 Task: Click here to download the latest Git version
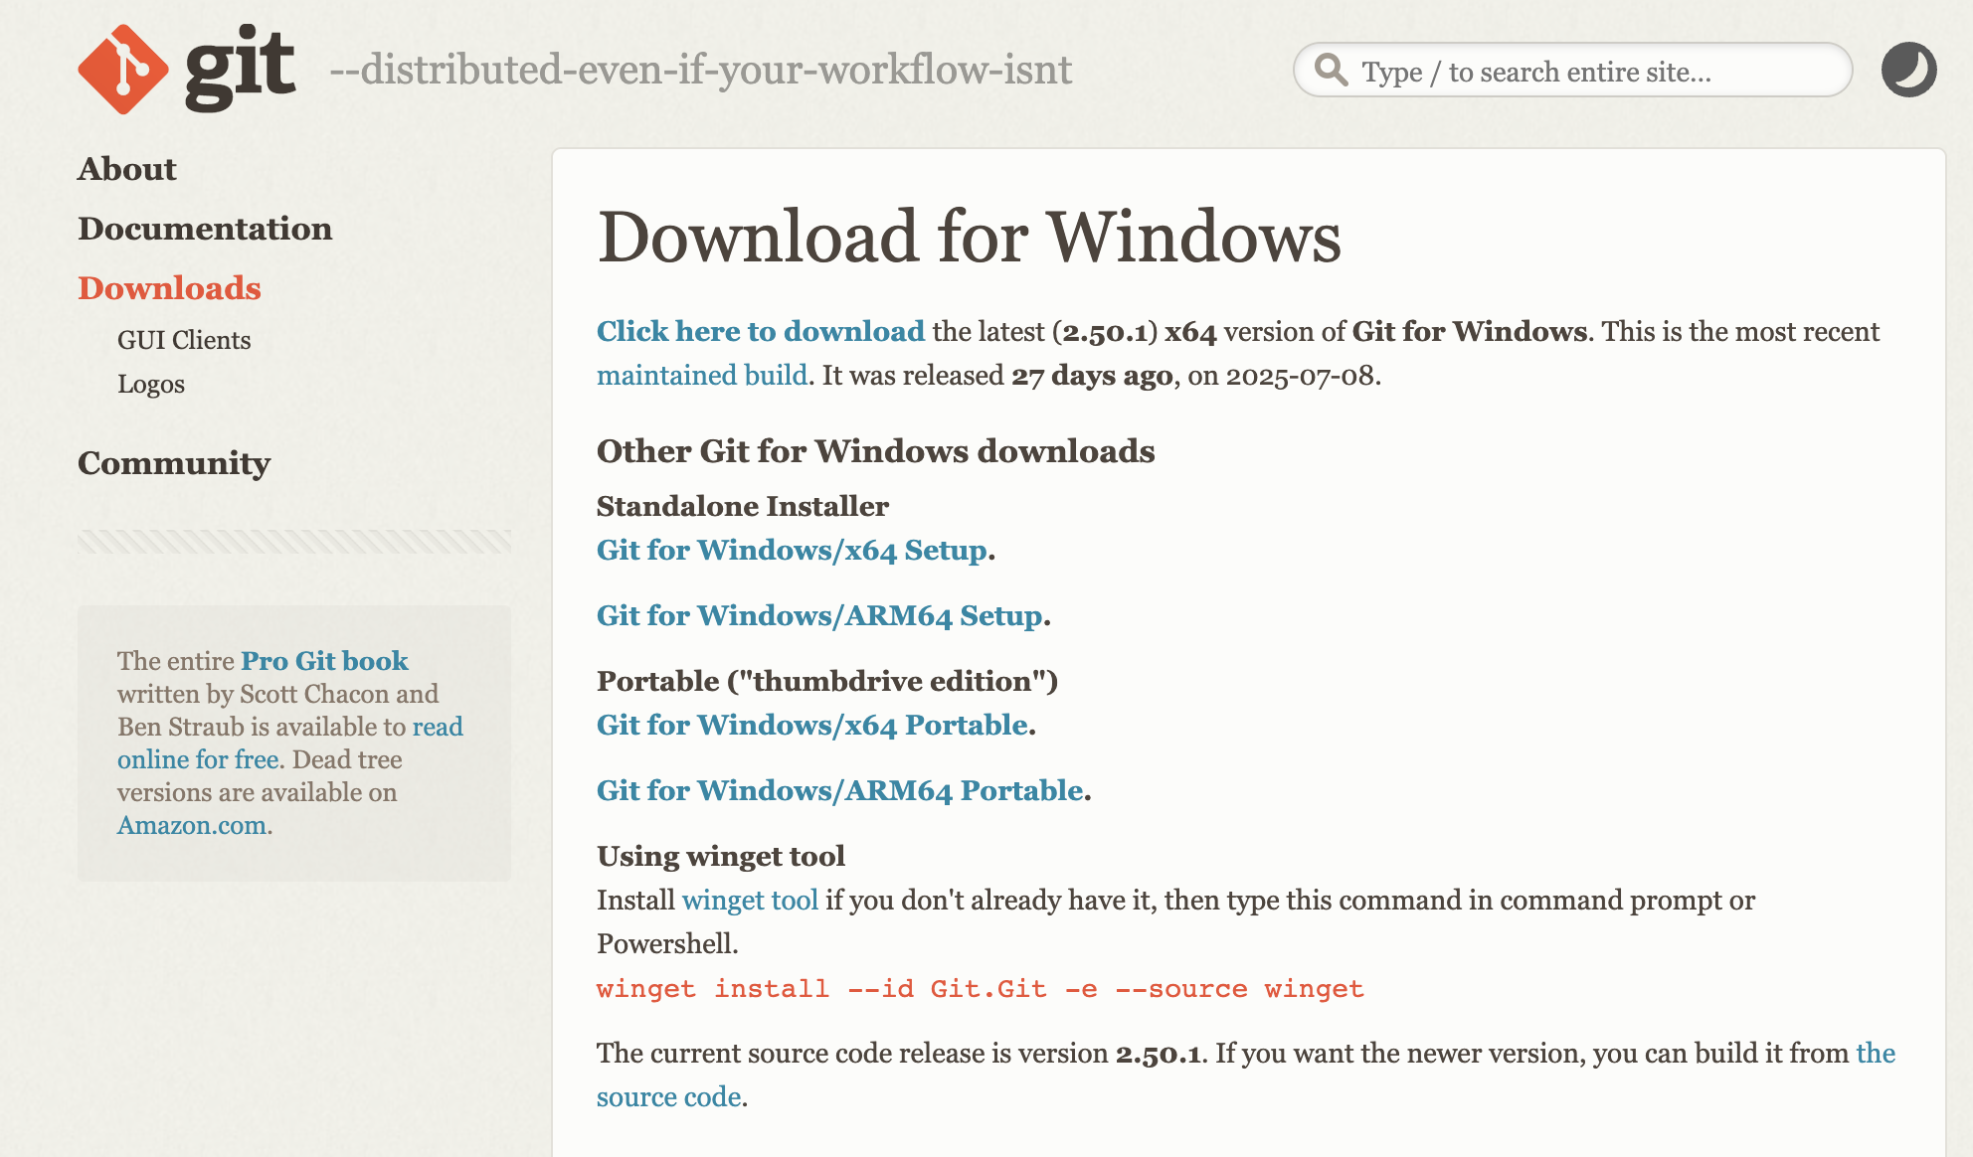coord(759,331)
